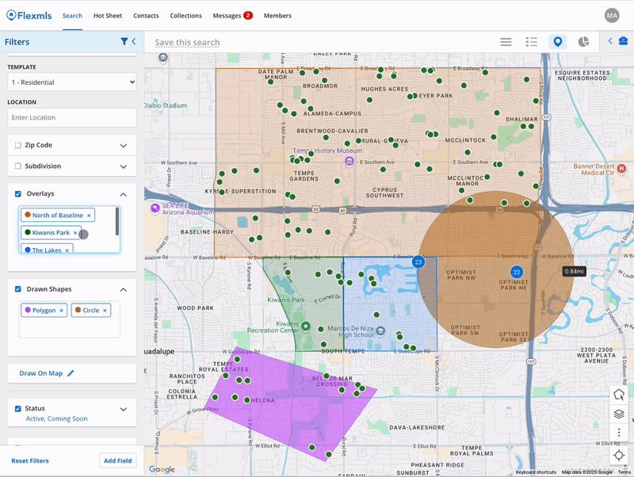
Task: Enable the Subdivision filter checkbox
Action: click(x=18, y=166)
